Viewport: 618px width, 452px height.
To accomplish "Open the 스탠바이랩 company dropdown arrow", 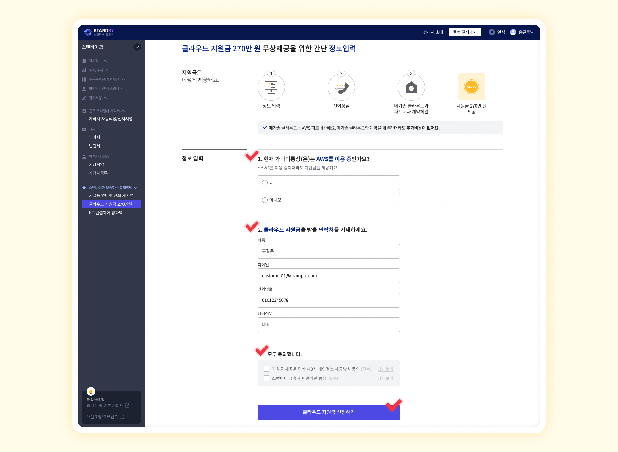I will [137, 47].
